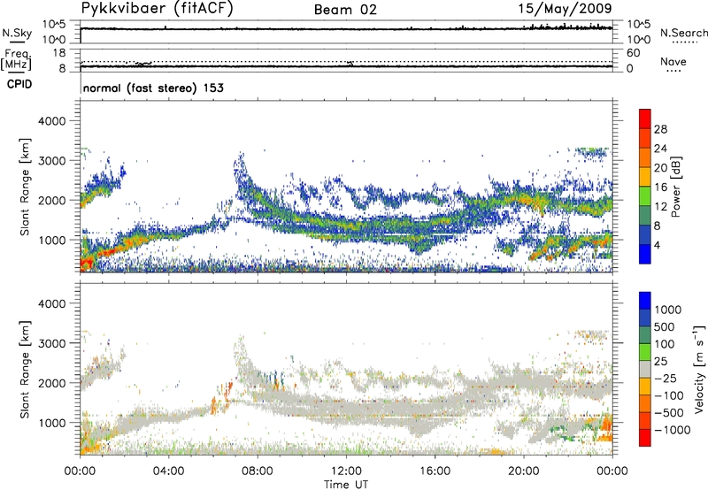
Task: Click the Beam 02 label
Action: click(345, 10)
